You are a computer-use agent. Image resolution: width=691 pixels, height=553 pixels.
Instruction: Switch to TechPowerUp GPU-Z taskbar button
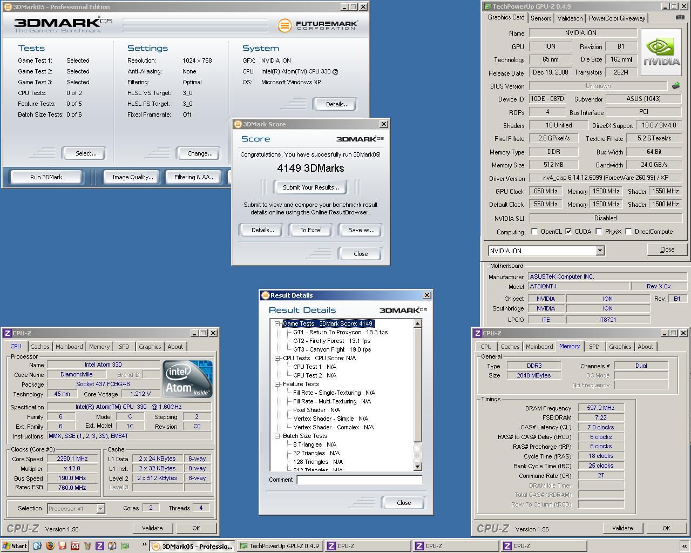coord(280,546)
